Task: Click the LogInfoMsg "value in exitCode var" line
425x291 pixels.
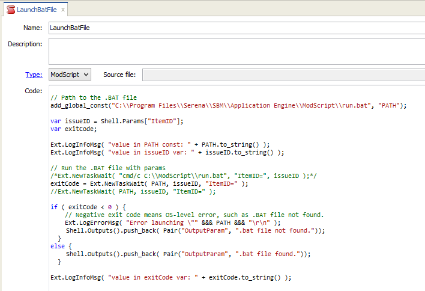Action: coord(170,277)
